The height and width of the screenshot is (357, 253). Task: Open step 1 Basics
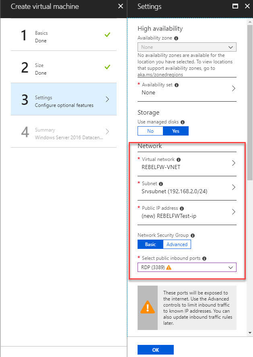click(x=64, y=35)
